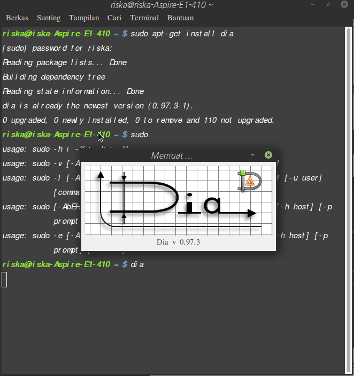Click 'dia is already the newest version' line
Screen dimensions: 354x376
point(97,106)
